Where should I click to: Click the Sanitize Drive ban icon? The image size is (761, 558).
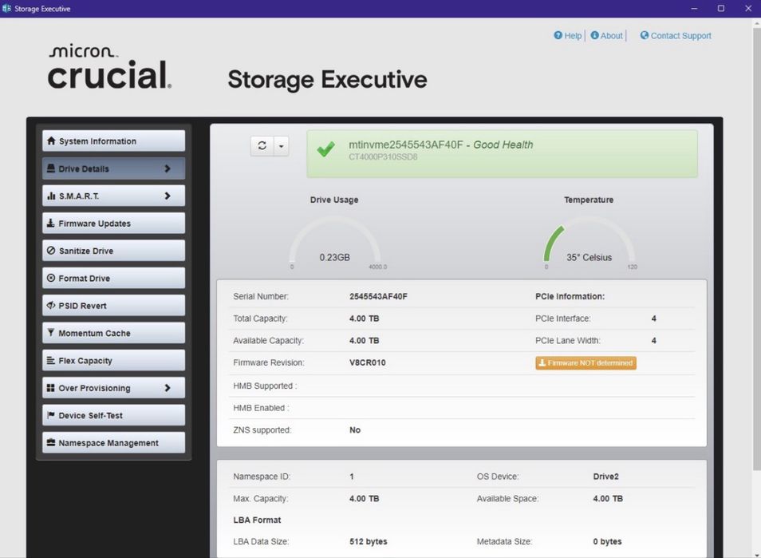tap(51, 251)
